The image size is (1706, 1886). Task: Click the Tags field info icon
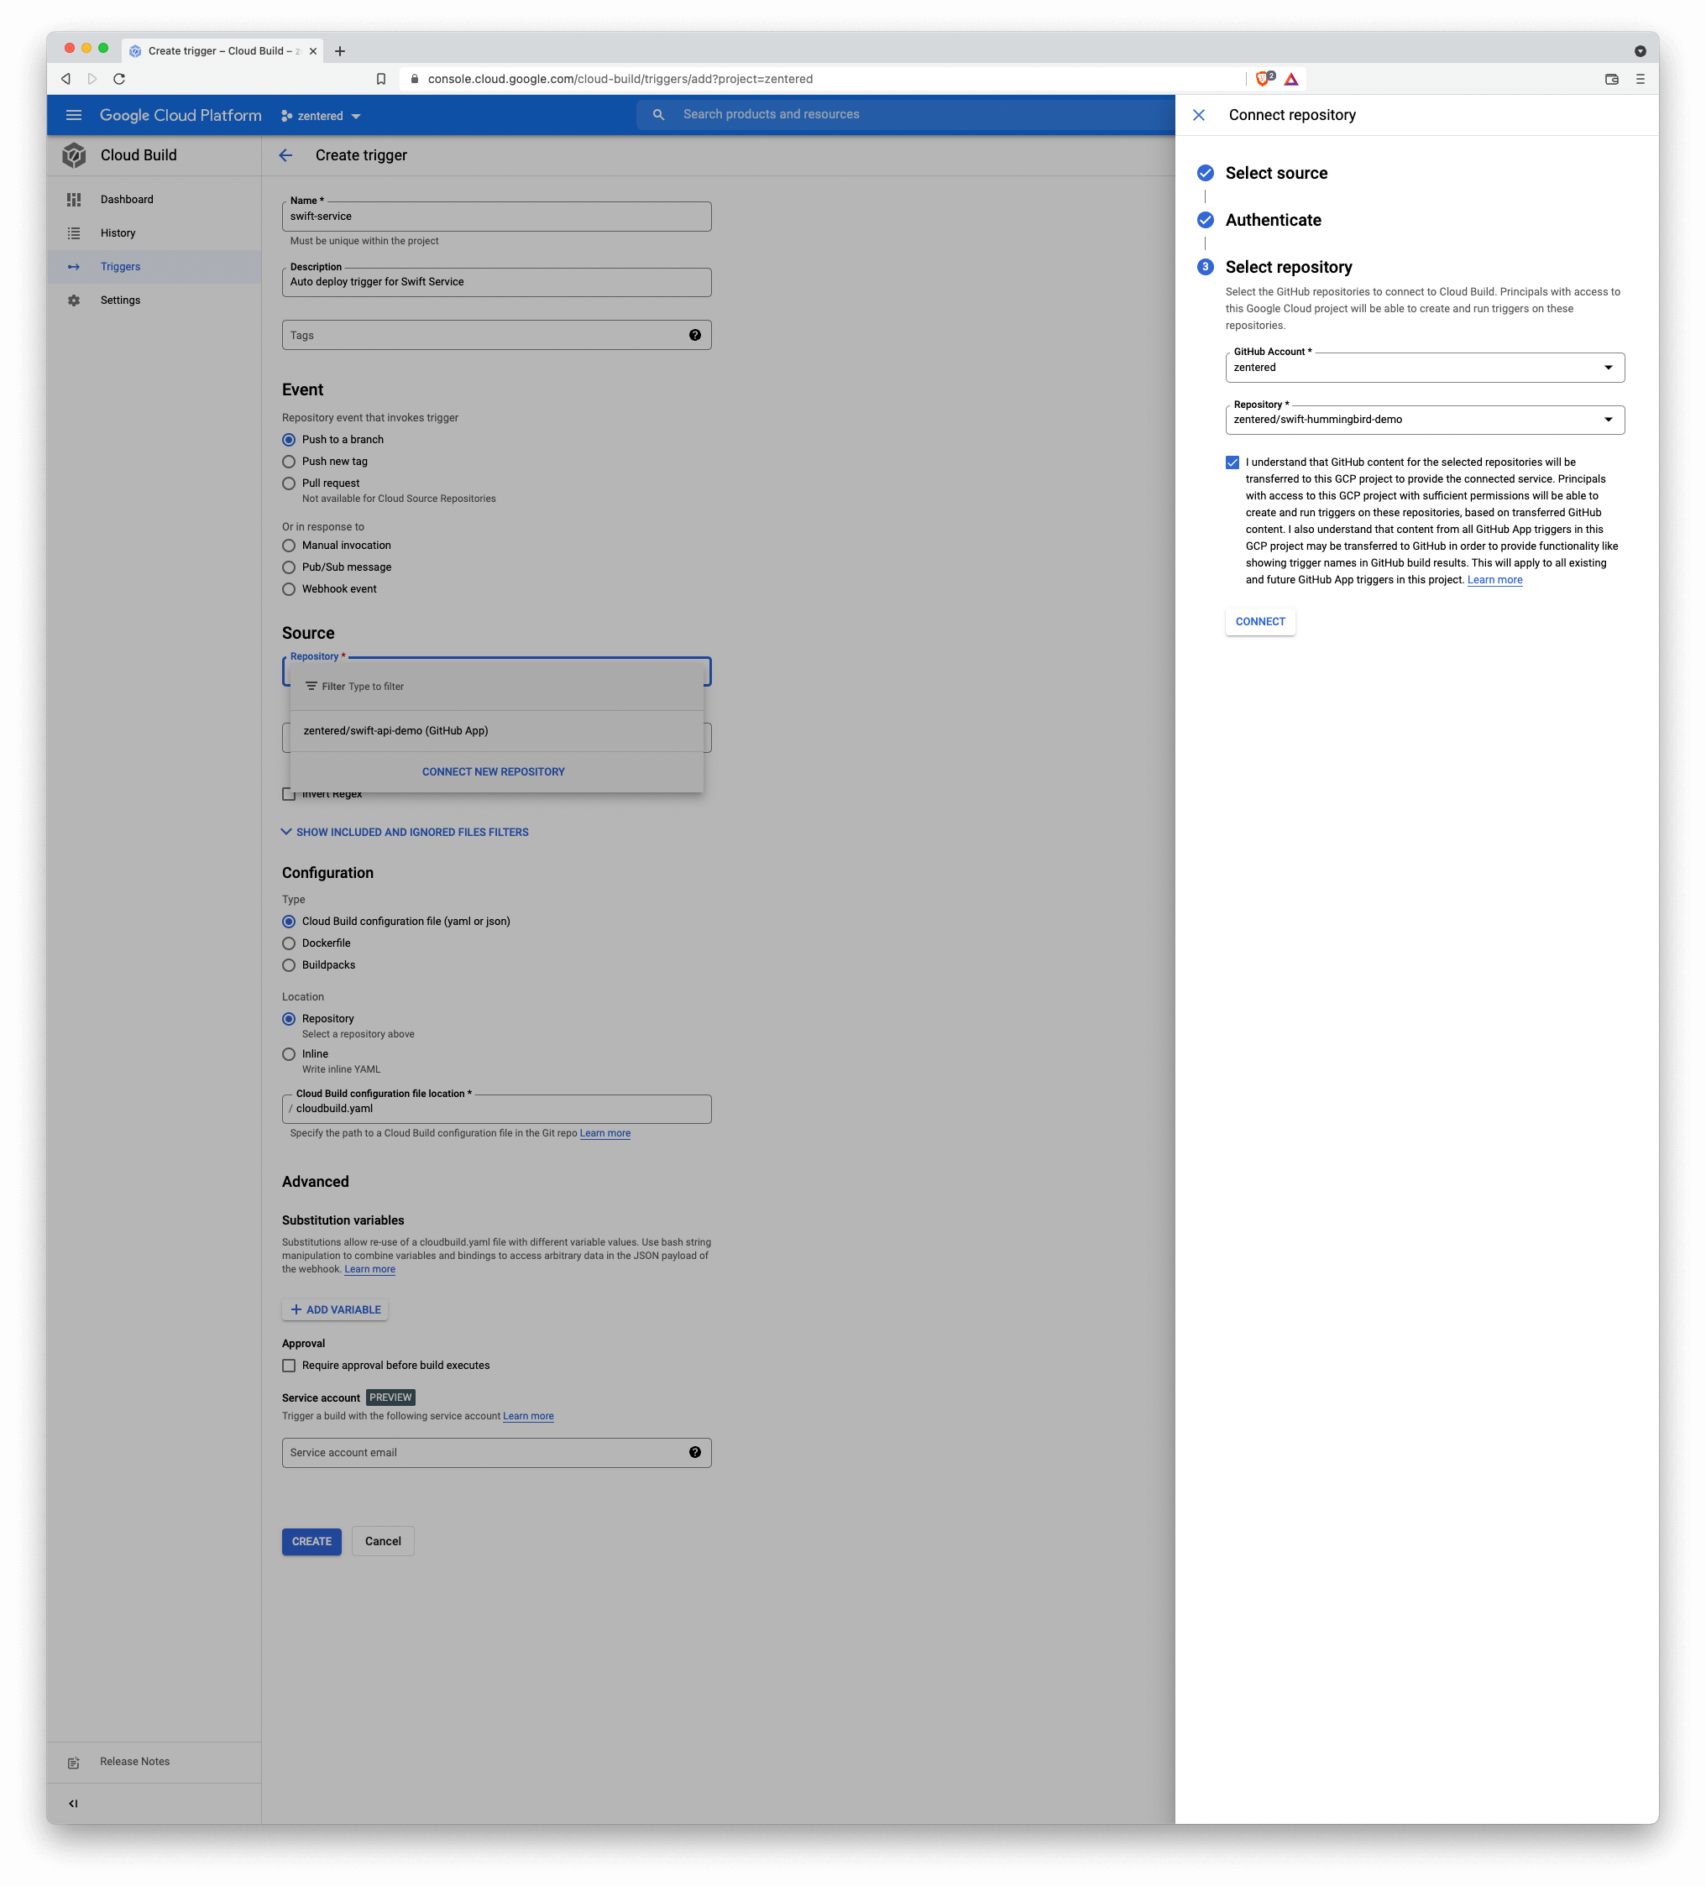click(x=695, y=335)
